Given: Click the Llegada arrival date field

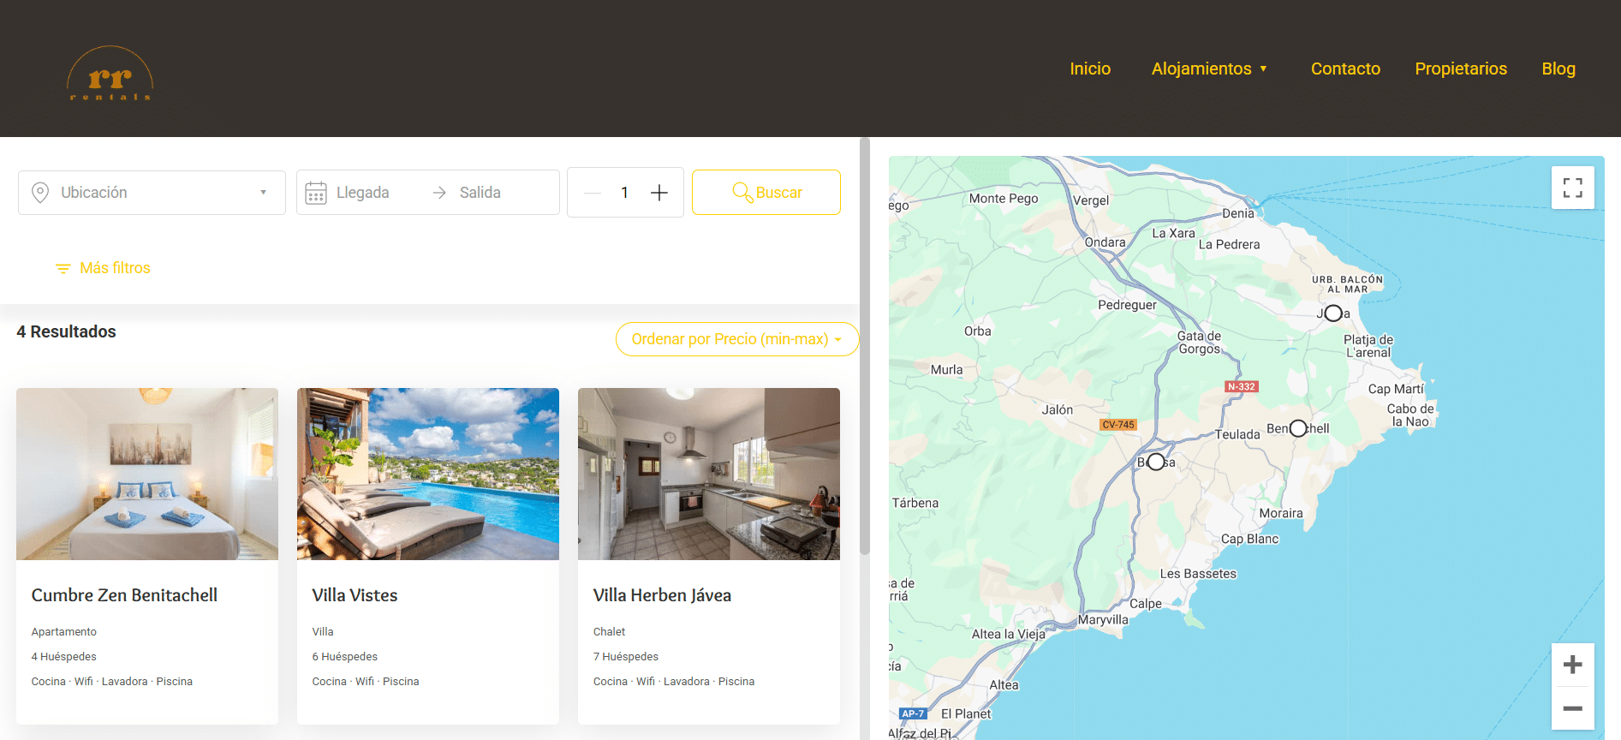Looking at the screenshot, I should 362,193.
